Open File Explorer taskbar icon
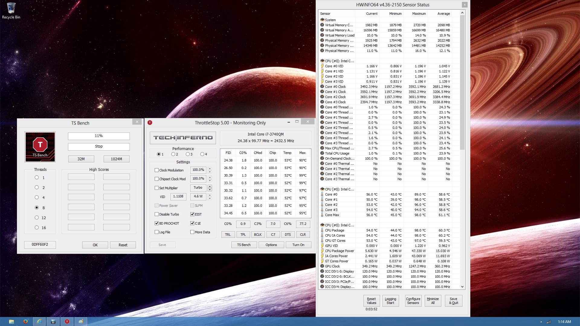580x326 pixels. coord(11,321)
